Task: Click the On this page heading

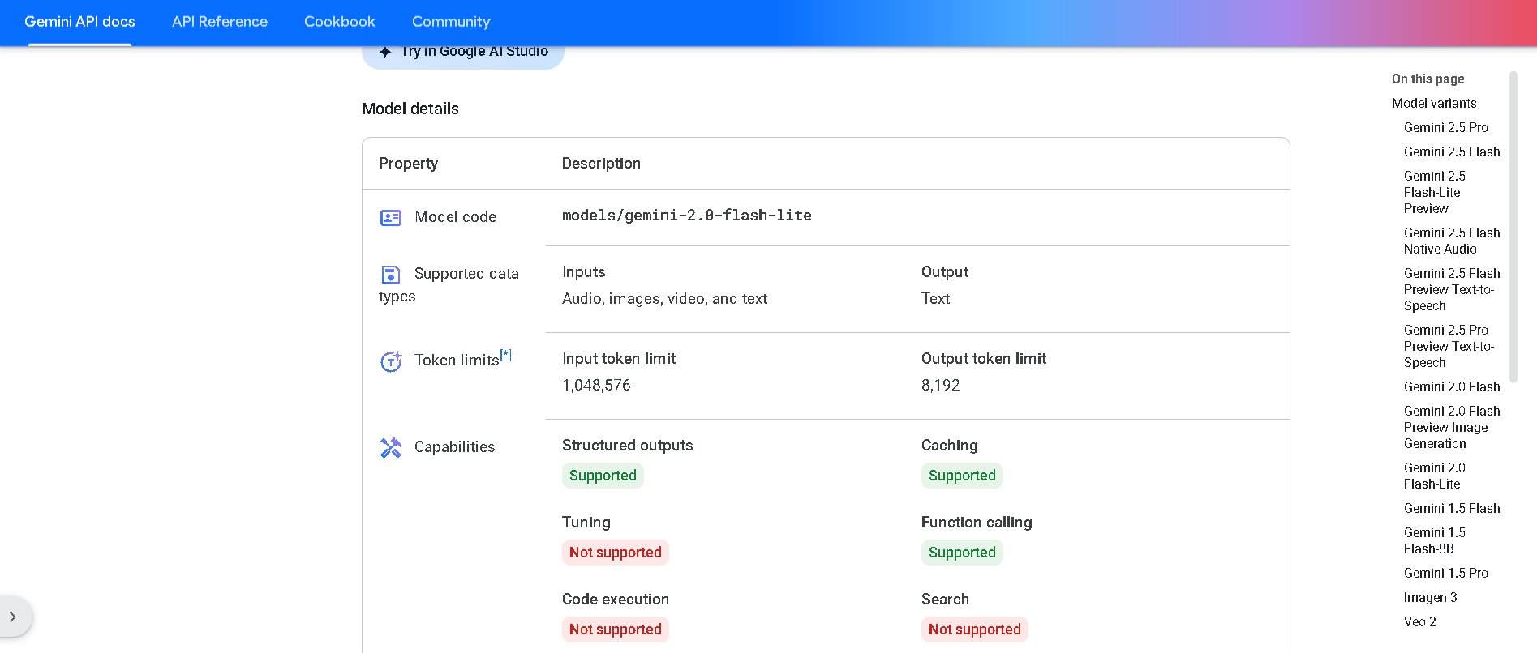Action: (x=1428, y=79)
